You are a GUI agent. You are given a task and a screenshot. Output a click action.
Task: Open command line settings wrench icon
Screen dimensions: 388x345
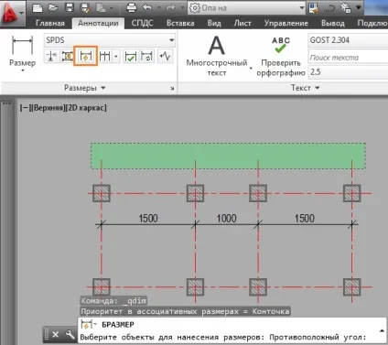pyautogui.click(x=70, y=335)
